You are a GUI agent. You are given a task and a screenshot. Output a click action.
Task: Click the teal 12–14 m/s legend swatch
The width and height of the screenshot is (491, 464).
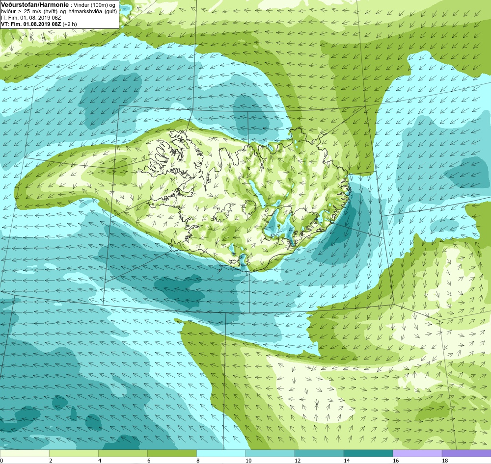tap(319, 453)
